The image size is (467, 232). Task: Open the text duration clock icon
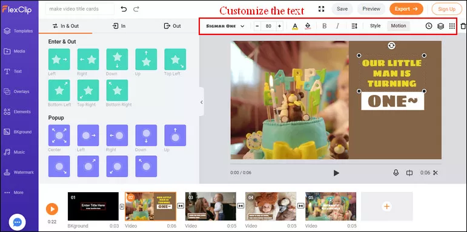429,26
